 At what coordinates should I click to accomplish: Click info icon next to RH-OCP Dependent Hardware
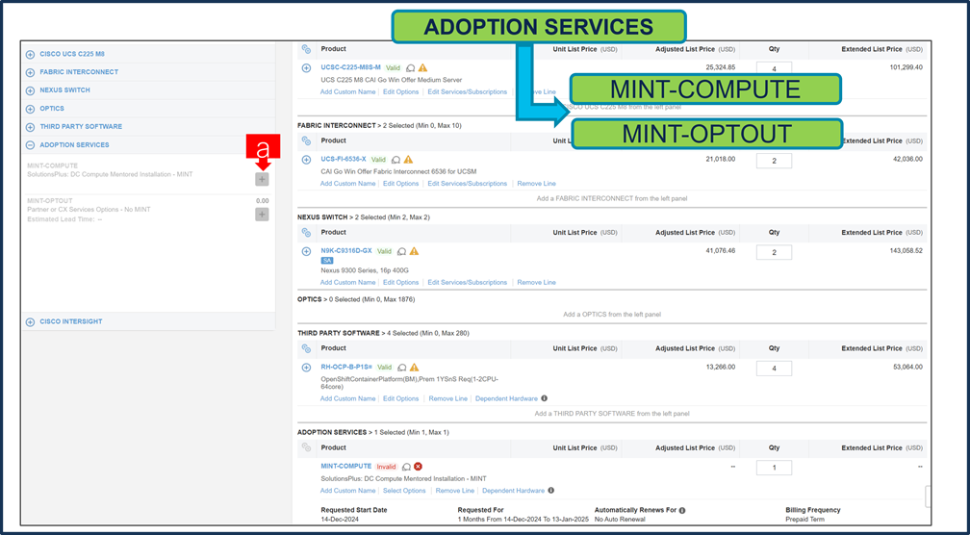(545, 398)
